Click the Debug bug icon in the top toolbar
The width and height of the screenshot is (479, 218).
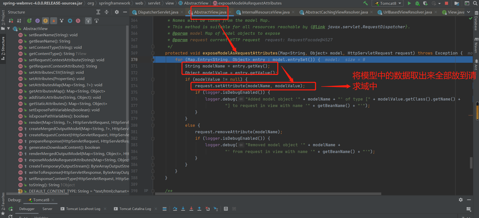click(x=417, y=3)
